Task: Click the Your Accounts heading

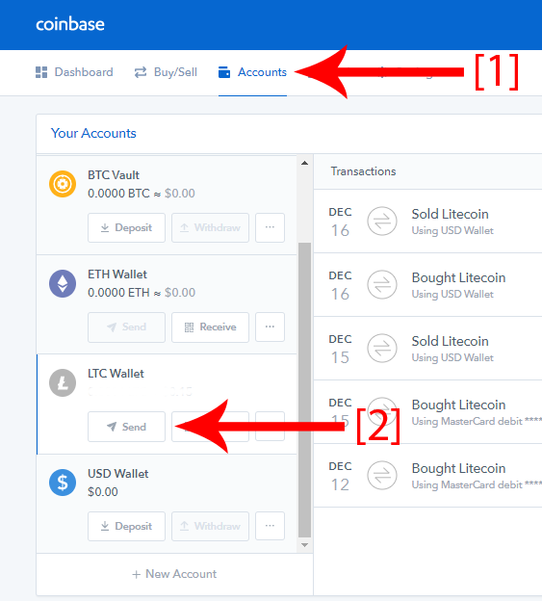Action: (x=93, y=133)
